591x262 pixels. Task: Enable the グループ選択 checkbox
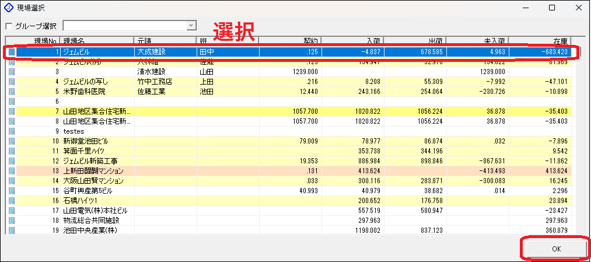coord(8,26)
